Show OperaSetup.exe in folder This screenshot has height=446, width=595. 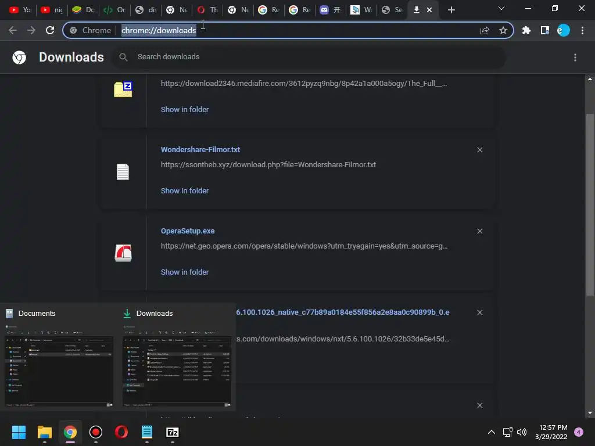pos(185,272)
